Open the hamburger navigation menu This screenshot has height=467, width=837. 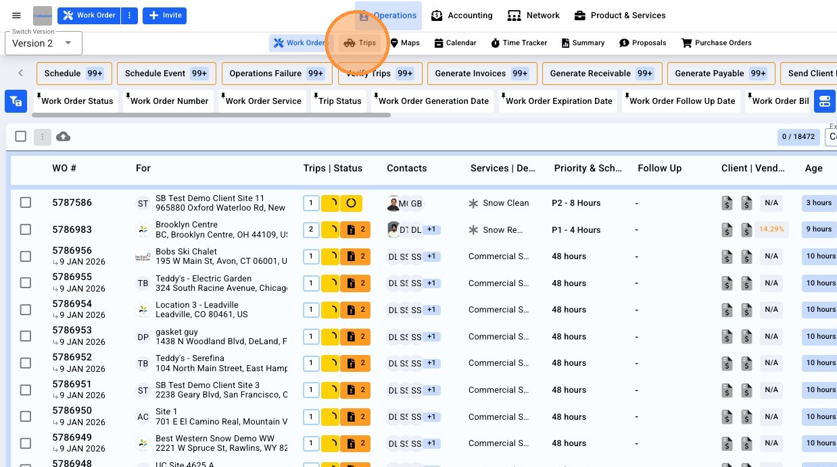click(x=17, y=16)
